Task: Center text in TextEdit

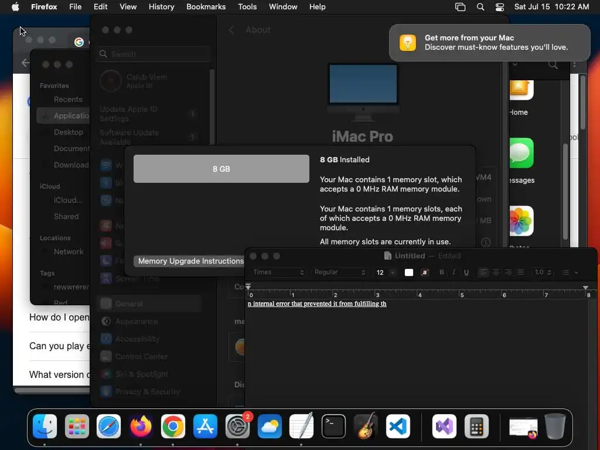Action: tap(496, 272)
